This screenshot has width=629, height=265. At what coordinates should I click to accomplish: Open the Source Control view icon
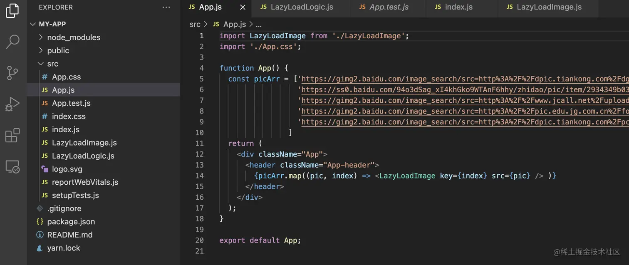click(x=12, y=73)
